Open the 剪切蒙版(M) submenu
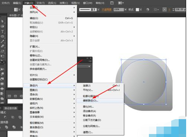The width and height of the screenshot is (188, 137). pyautogui.click(x=50, y=123)
